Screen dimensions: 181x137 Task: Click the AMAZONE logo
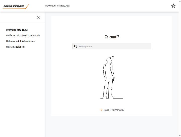(16, 6)
